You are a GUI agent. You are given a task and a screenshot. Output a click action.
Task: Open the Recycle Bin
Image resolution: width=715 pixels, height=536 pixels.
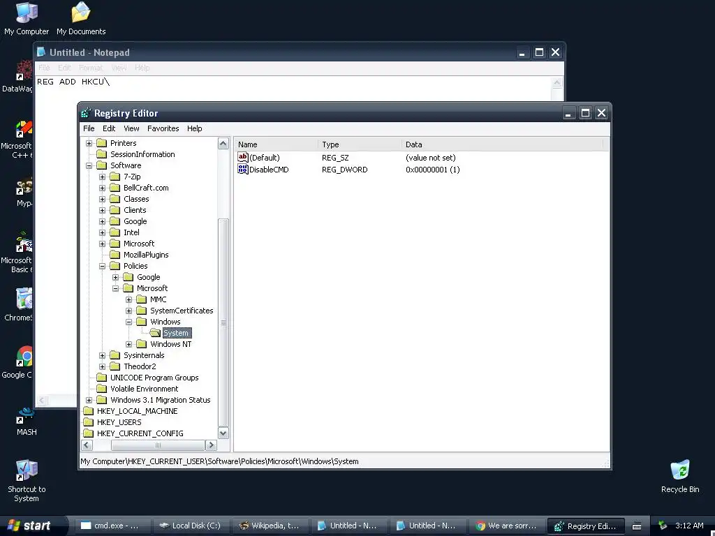point(680,476)
